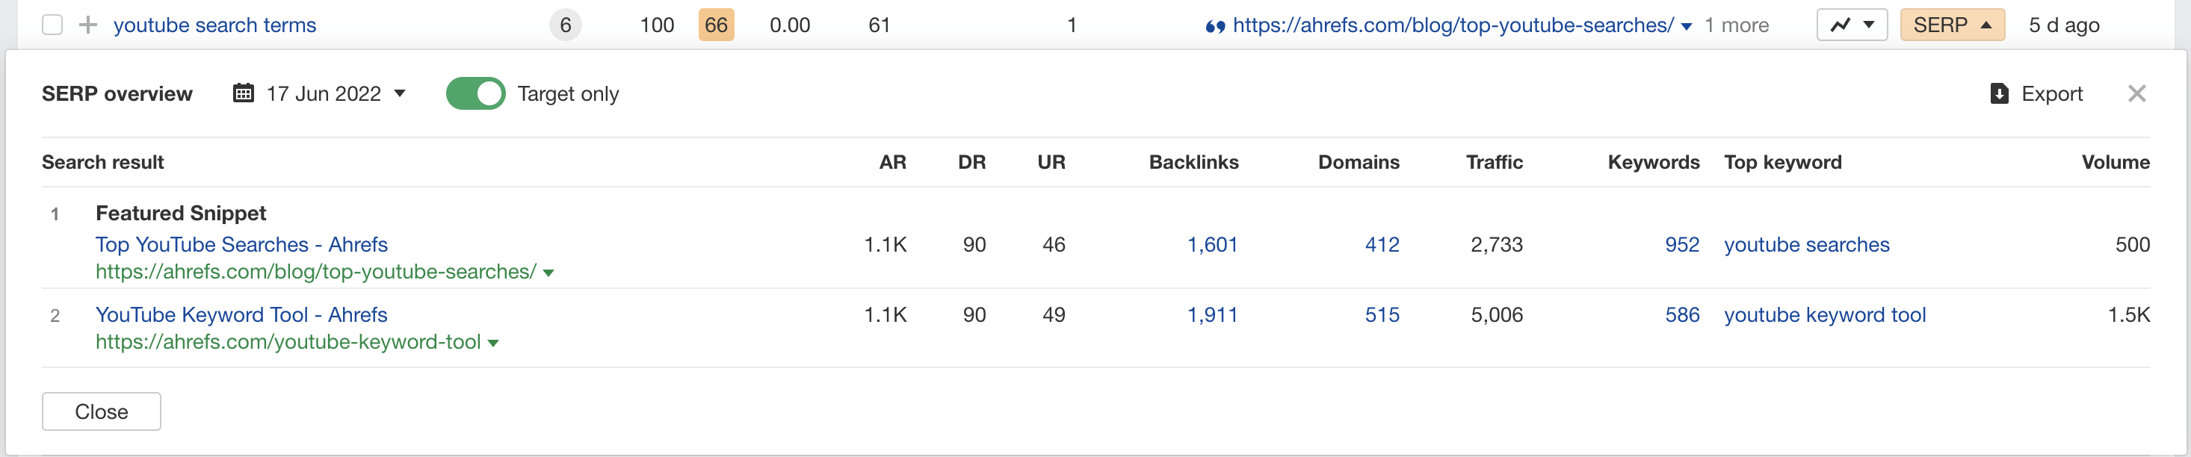This screenshot has height=457, width=2191.
Task: Click the 952 keywords link
Action: pos(1681,245)
